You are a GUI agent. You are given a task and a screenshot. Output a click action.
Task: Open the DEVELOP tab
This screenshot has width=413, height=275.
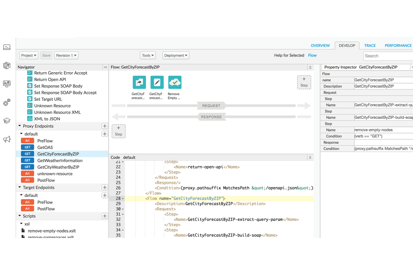click(347, 45)
